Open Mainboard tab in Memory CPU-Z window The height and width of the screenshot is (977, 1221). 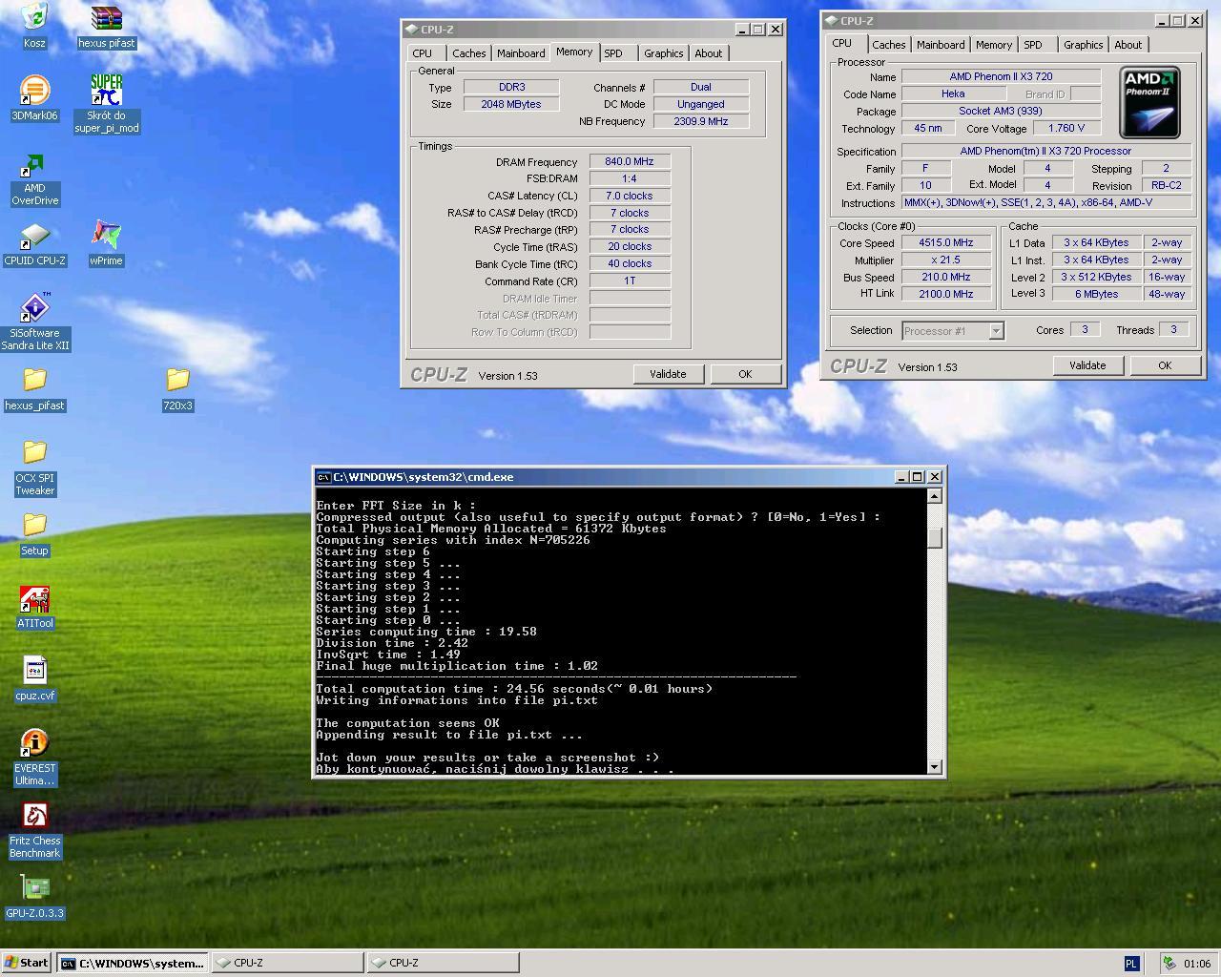[521, 53]
